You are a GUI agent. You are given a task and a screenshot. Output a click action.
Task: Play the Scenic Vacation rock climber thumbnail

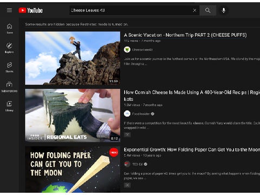pos(73,58)
